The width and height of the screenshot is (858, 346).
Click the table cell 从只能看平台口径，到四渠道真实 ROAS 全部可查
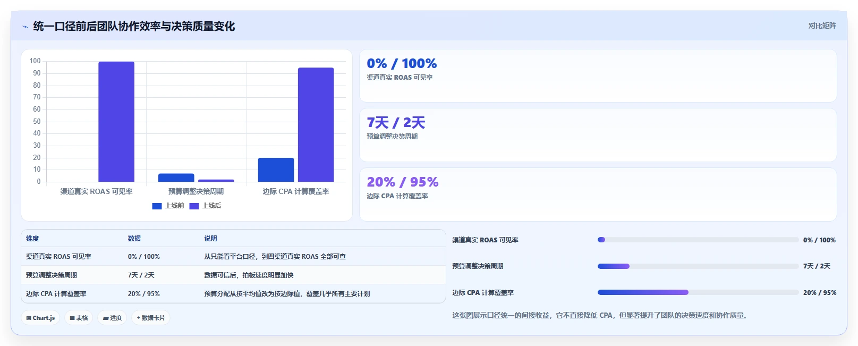(x=275, y=257)
